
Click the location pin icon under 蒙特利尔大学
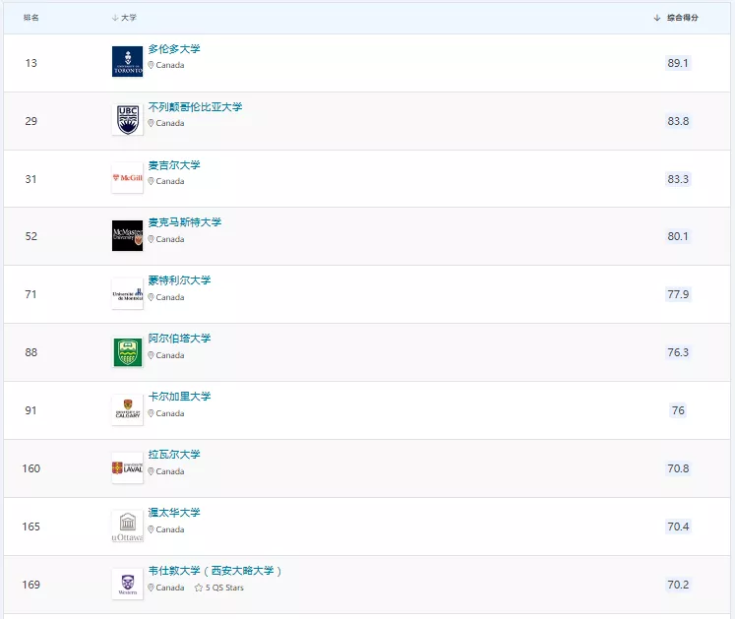coord(151,297)
